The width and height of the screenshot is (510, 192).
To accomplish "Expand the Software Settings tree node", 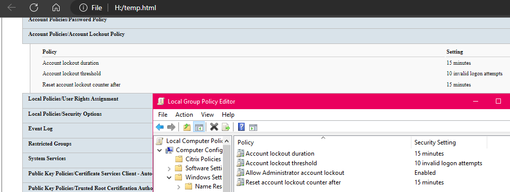I will pyautogui.click(x=169, y=169).
